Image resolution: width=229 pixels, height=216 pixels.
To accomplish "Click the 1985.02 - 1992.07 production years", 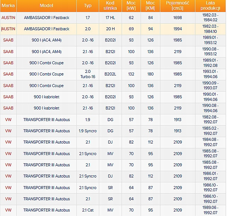I will [x=210, y=131].
